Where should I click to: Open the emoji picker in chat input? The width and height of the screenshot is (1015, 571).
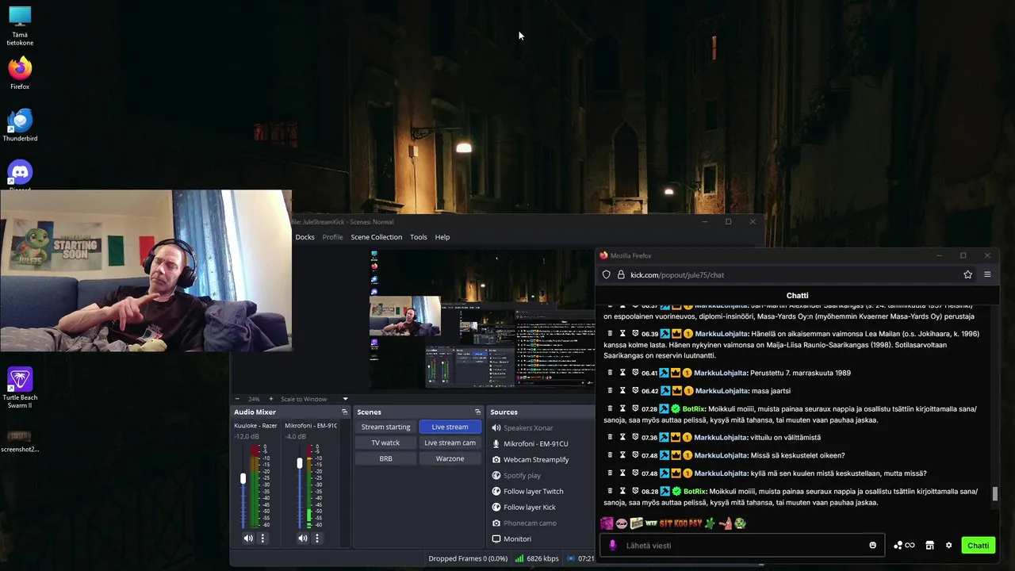tap(872, 546)
